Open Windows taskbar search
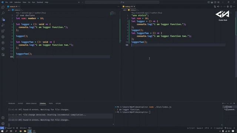237x133 pixels. [7, 131]
